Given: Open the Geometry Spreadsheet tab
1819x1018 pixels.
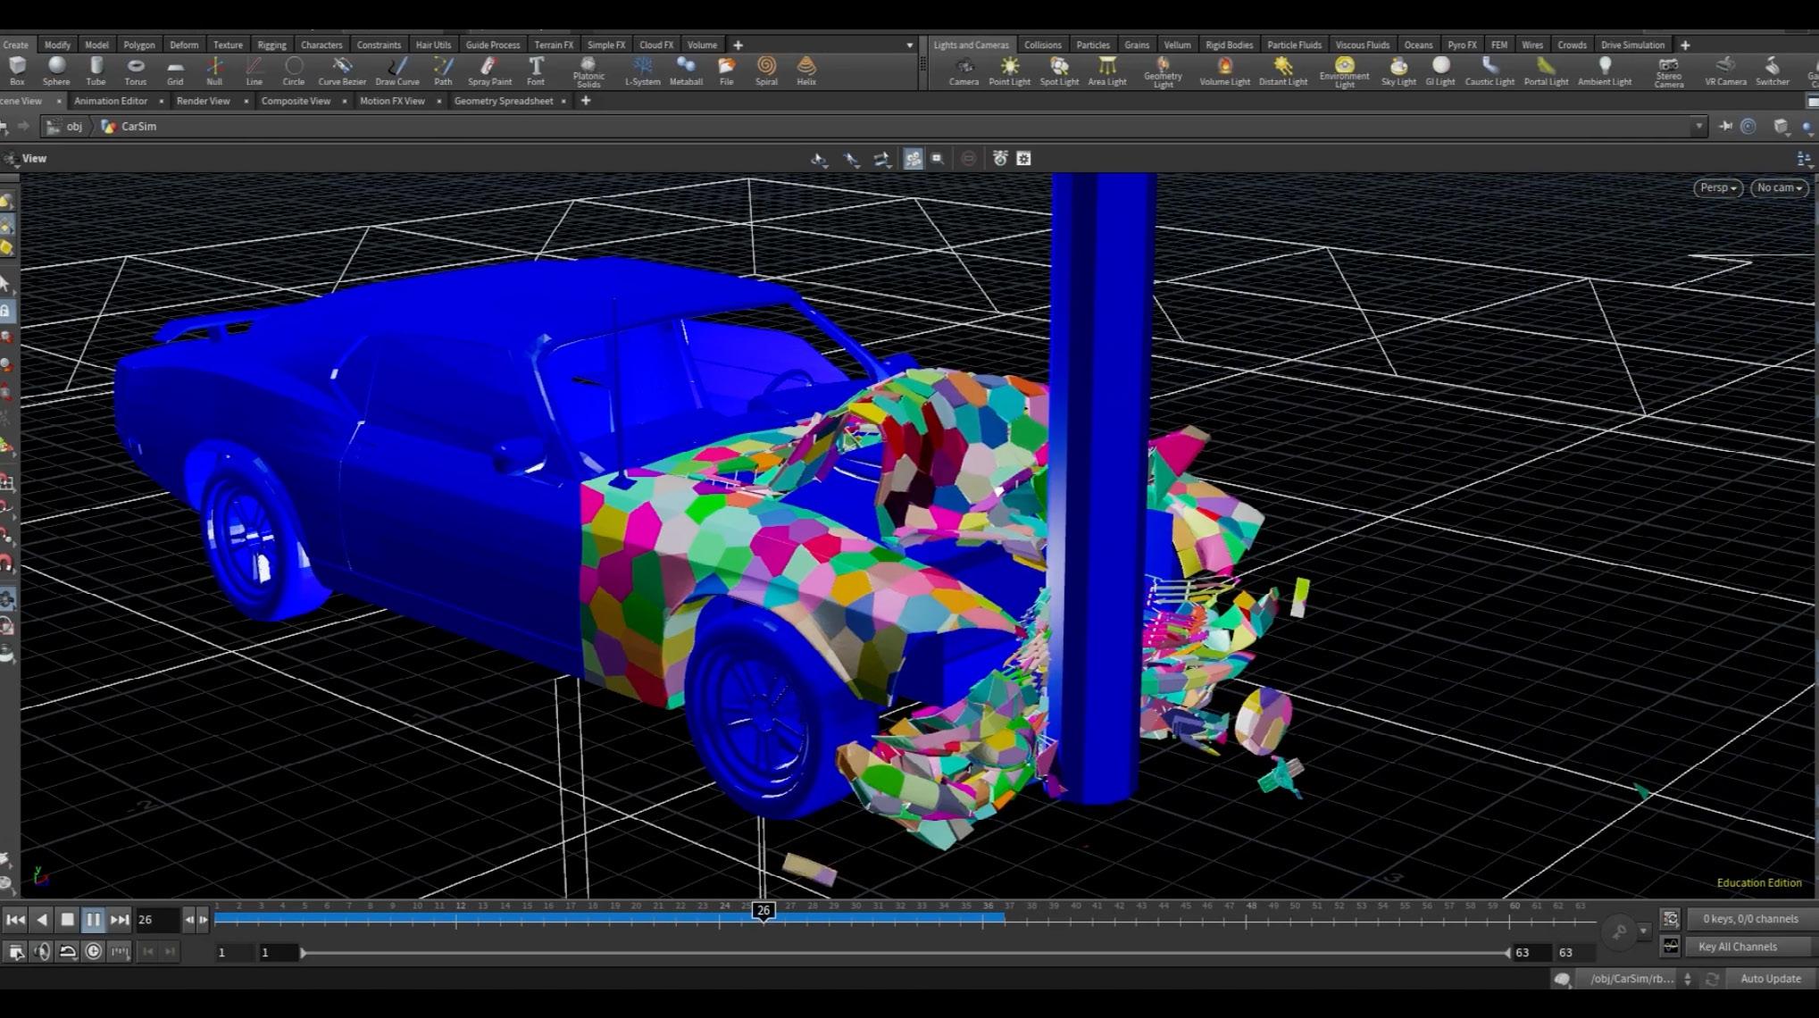Looking at the screenshot, I should coord(503,101).
